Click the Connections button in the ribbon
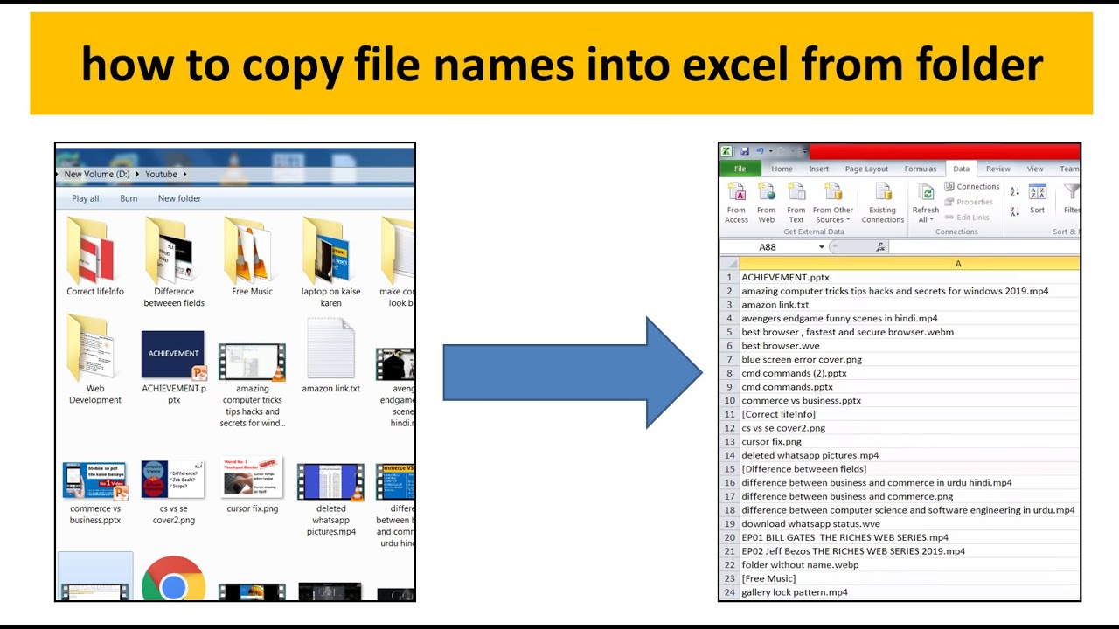This screenshot has width=1119, height=629. click(x=972, y=187)
